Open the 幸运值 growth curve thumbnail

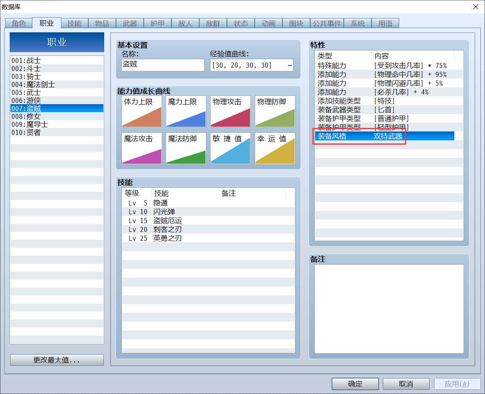[x=275, y=148]
